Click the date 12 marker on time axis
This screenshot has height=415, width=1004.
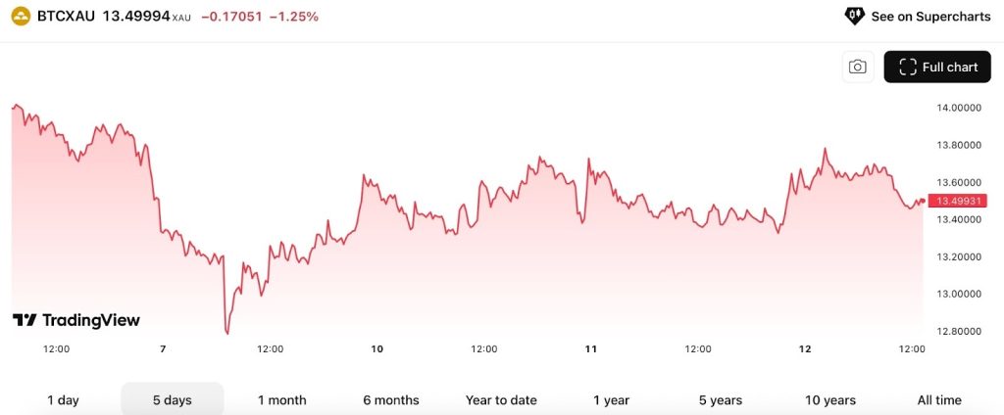805,348
